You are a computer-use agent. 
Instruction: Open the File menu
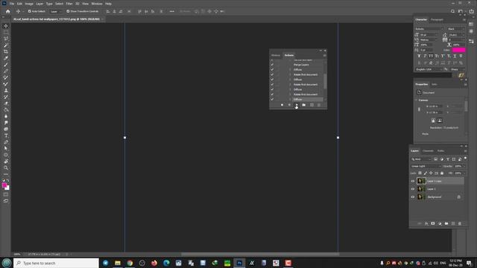click(x=12, y=4)
